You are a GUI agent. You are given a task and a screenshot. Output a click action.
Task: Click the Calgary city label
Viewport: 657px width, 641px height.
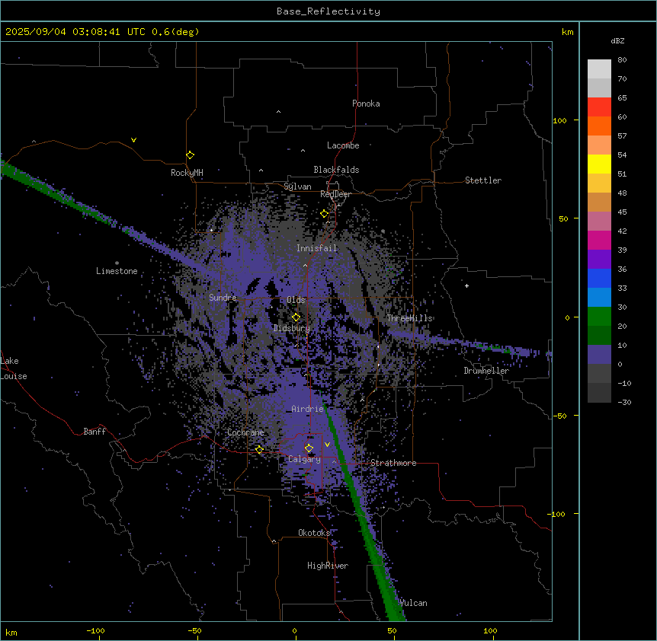click(x=304, y=459)
